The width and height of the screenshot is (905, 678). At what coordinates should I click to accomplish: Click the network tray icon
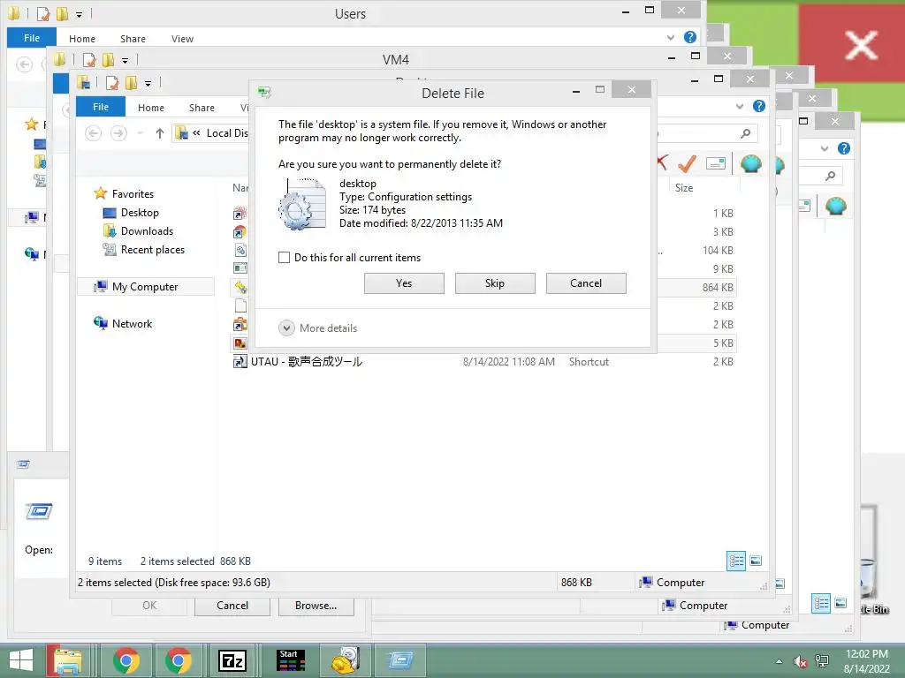tap(822, 661)
